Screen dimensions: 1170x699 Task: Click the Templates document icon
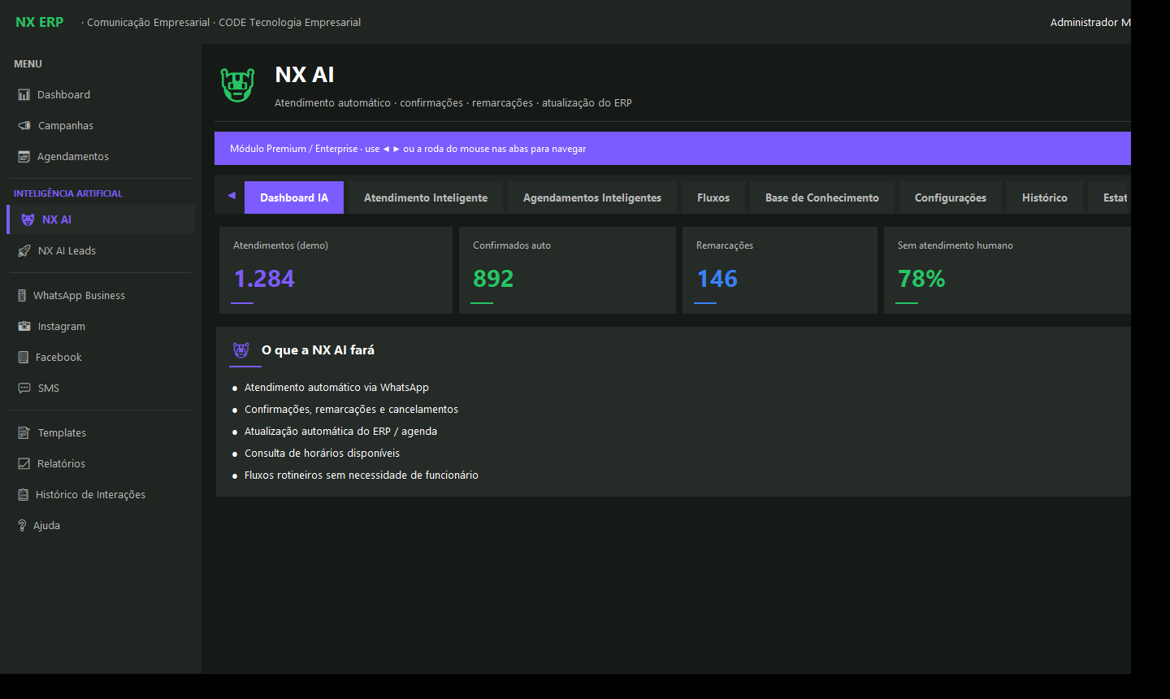[24, 433]
